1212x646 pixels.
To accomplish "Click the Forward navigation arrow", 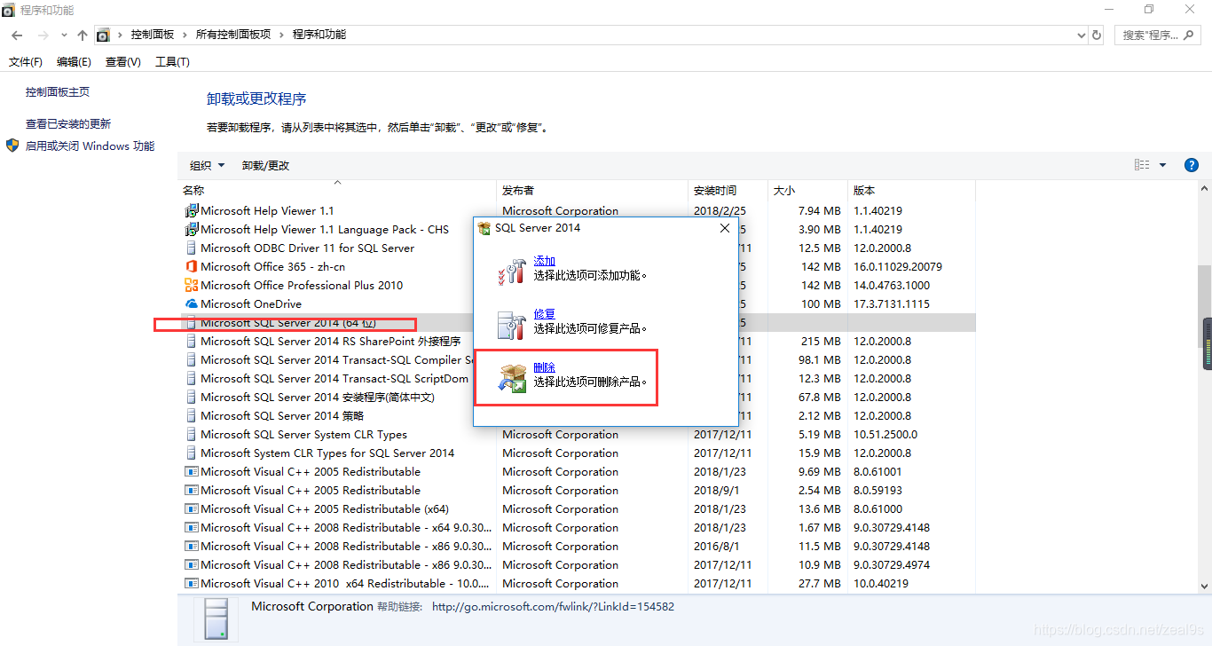I will [x=43, y=35].
